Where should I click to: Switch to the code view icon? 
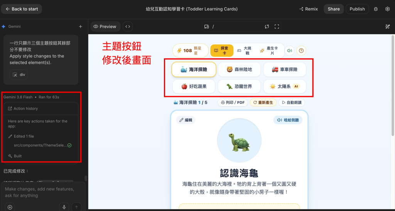[x=128, y=27]
